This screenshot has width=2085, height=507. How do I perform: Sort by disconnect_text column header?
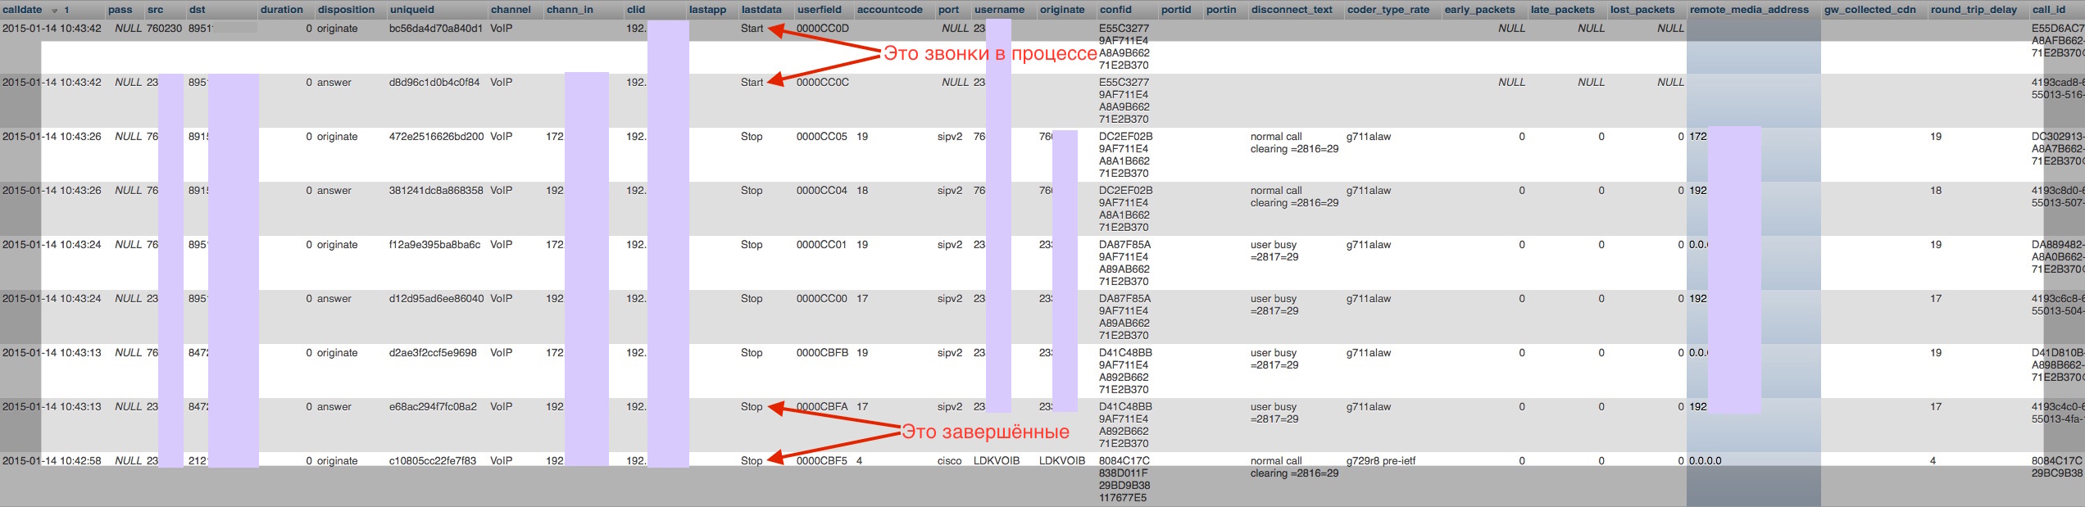pyautogui.click(x=1292, y=10)
